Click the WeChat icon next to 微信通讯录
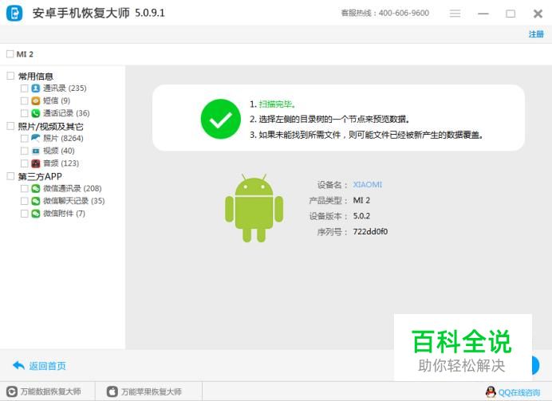 (x=36, y=188)
